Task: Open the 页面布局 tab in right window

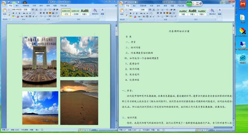Action: [x=143, y=5]
